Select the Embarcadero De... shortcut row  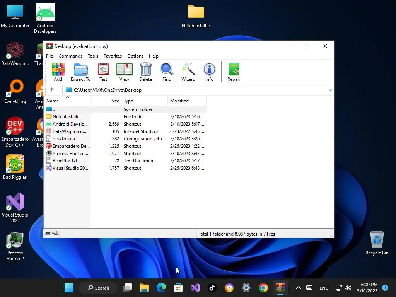click(126, 146)
